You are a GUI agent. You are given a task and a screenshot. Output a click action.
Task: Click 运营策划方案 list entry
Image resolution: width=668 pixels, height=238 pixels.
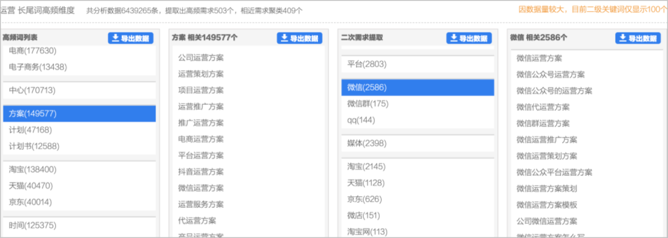(x=200, y=74)
